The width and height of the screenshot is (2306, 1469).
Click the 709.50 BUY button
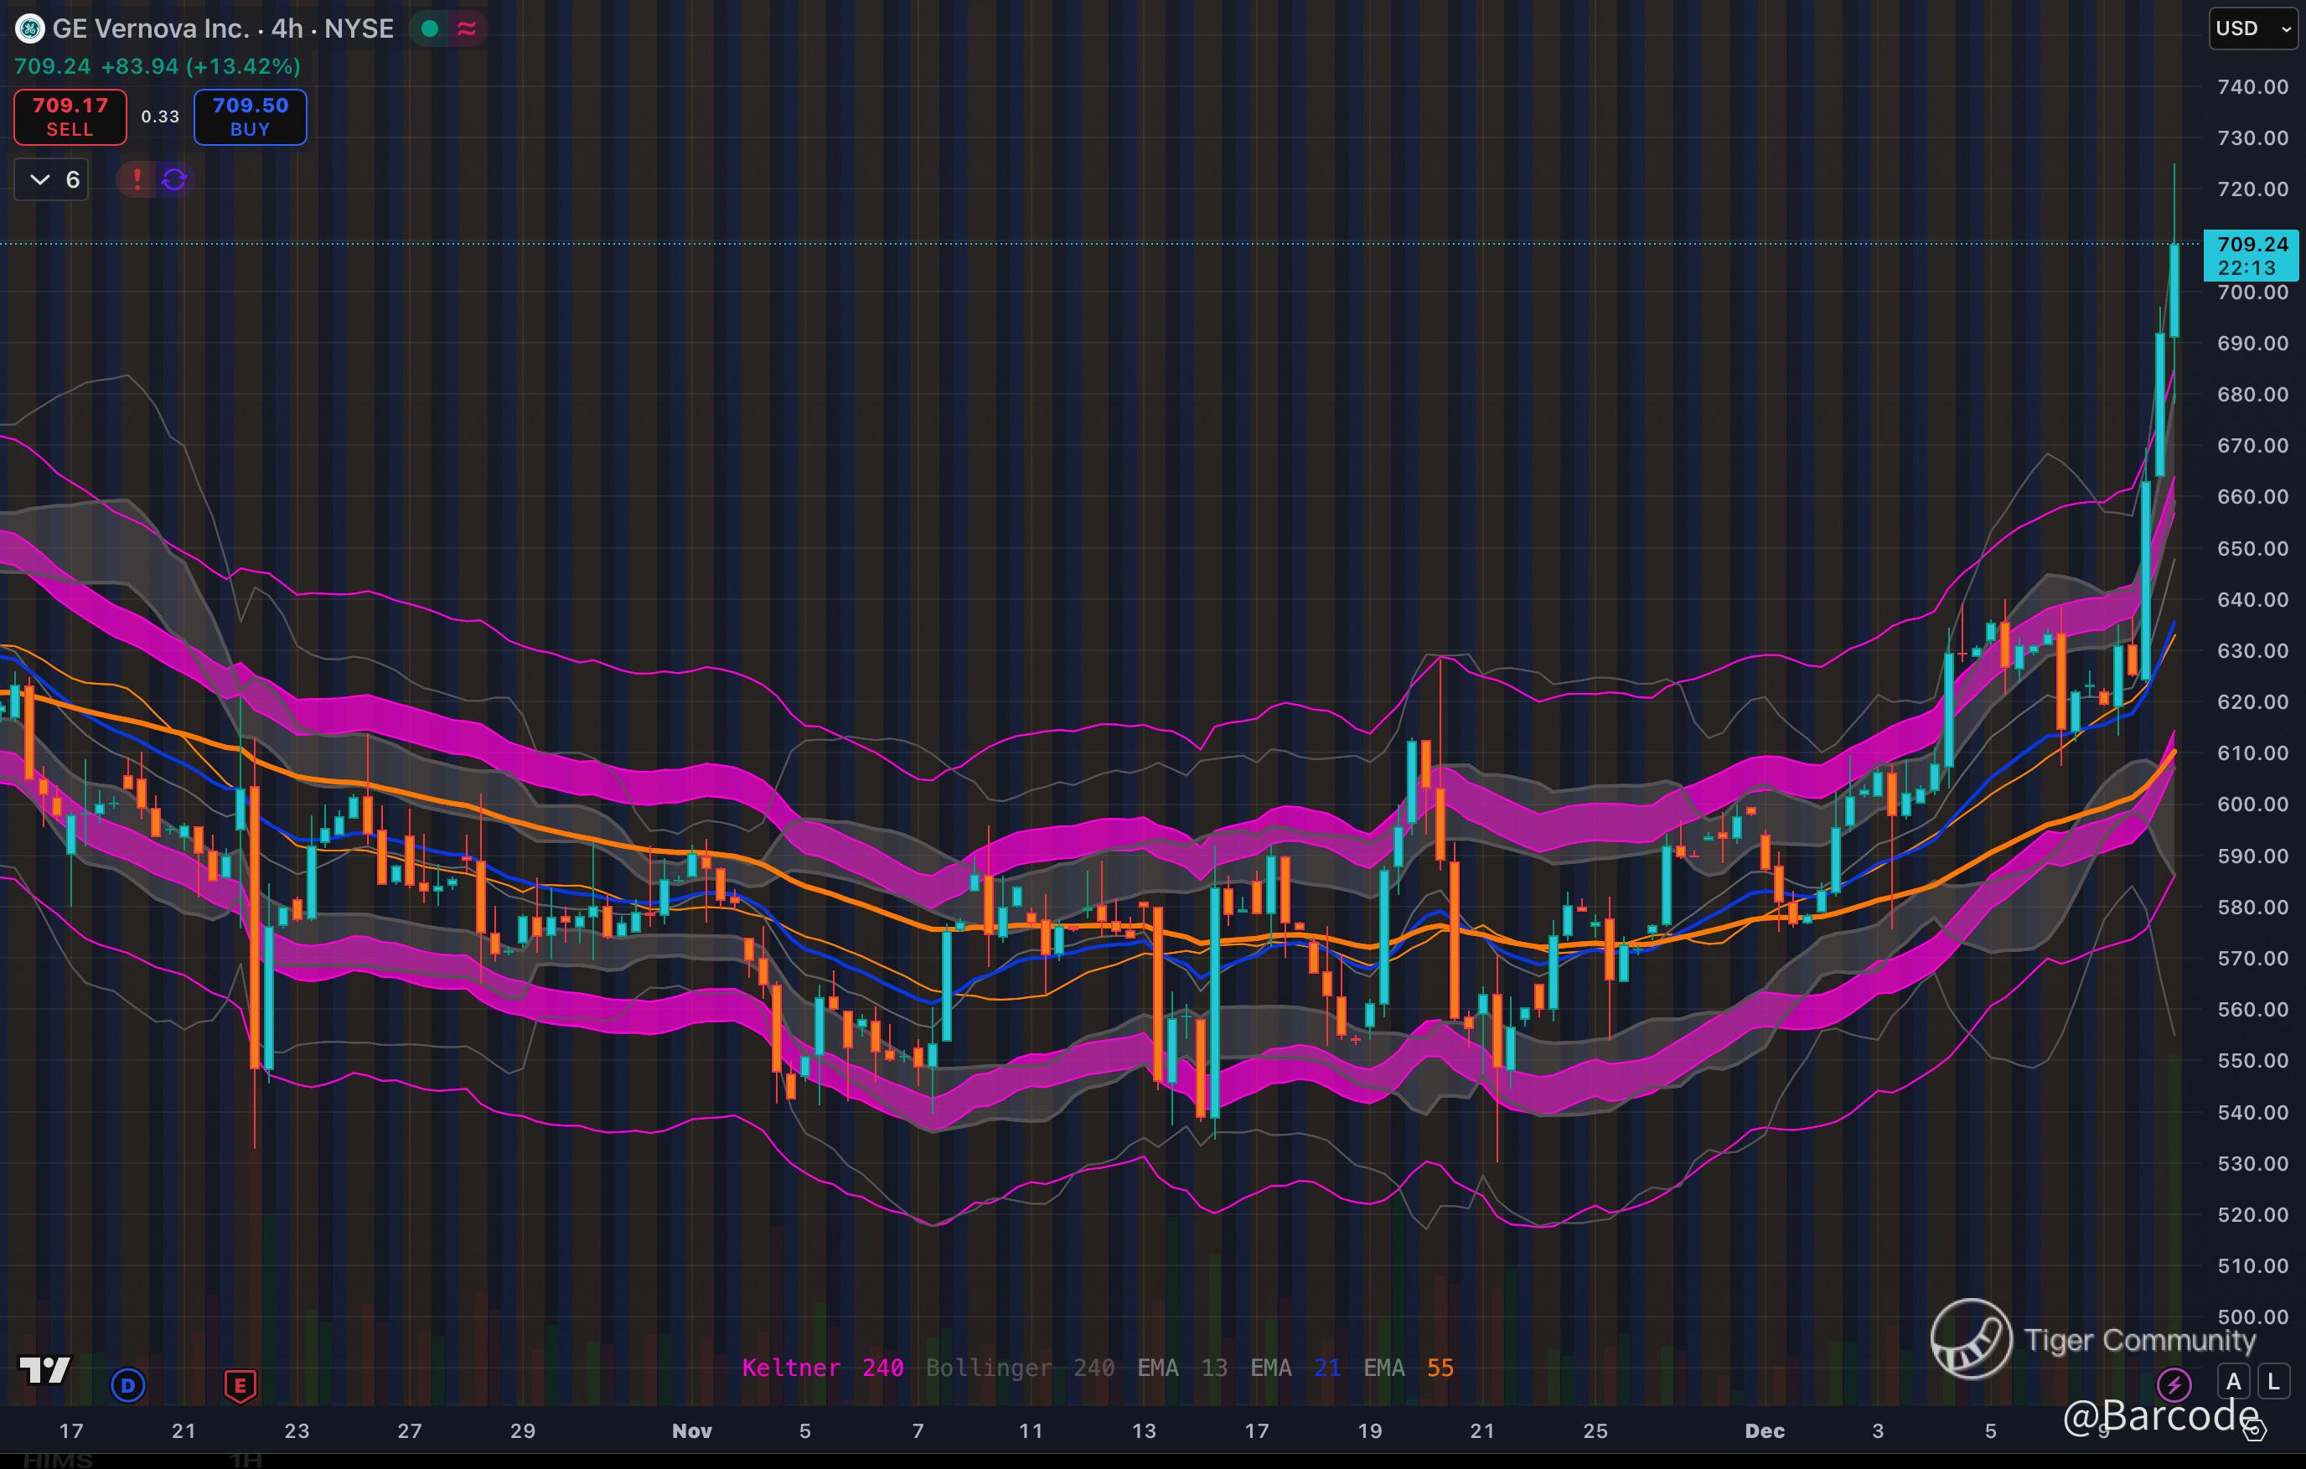(250, 116)
